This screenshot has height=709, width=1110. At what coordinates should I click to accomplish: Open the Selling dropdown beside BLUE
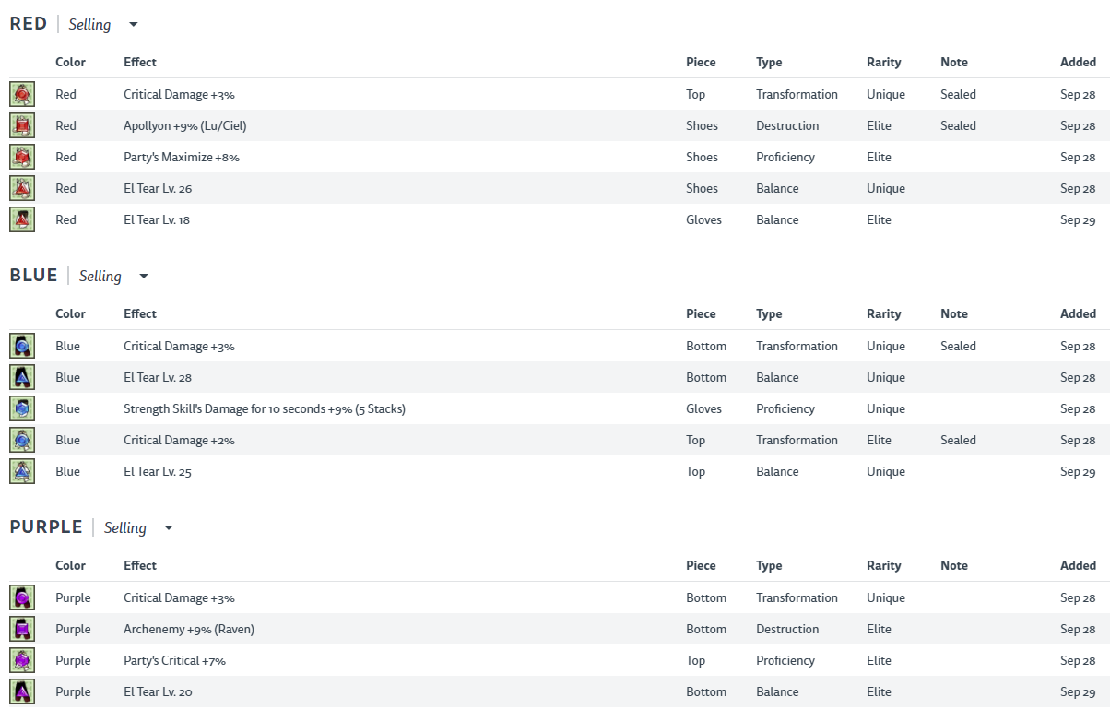113,276
